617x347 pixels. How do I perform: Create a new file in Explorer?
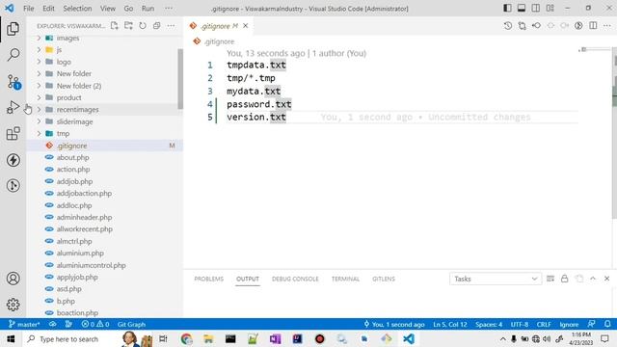pos(114,26)
